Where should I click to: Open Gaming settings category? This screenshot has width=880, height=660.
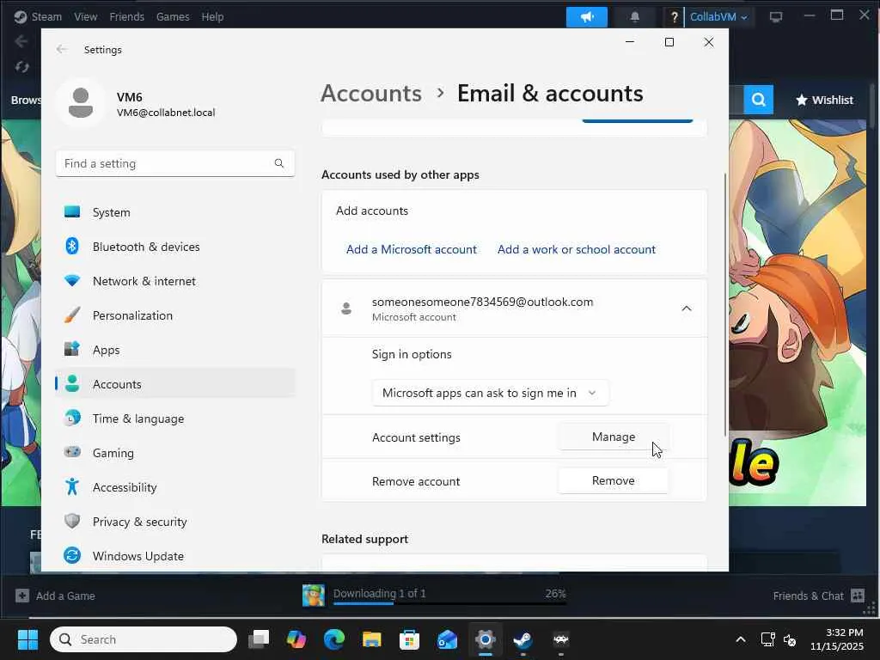point(175,452)
